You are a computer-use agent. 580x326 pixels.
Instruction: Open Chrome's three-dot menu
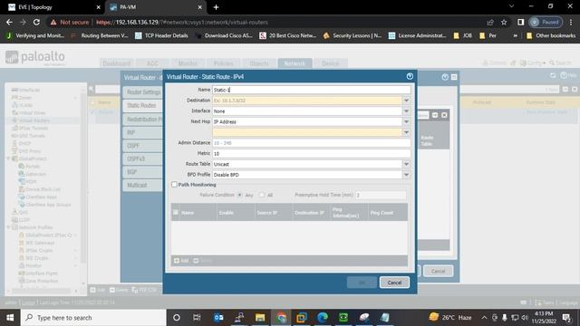point(571,22)
